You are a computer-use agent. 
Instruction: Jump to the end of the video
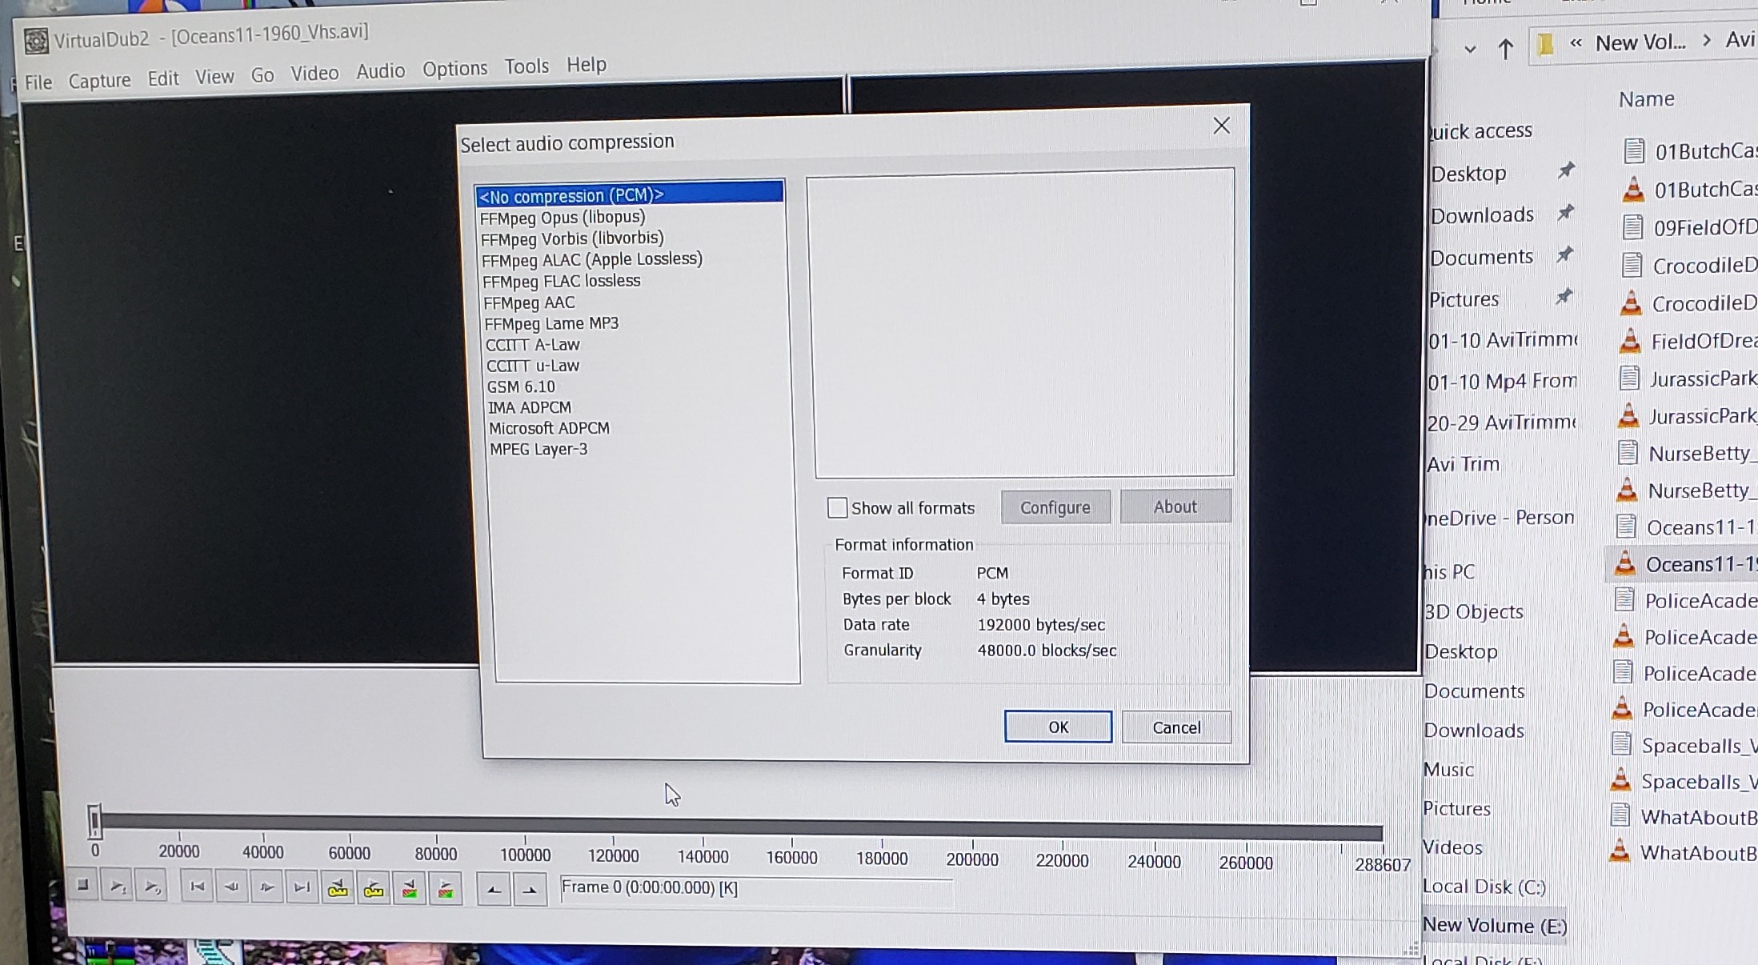(302, 887)
